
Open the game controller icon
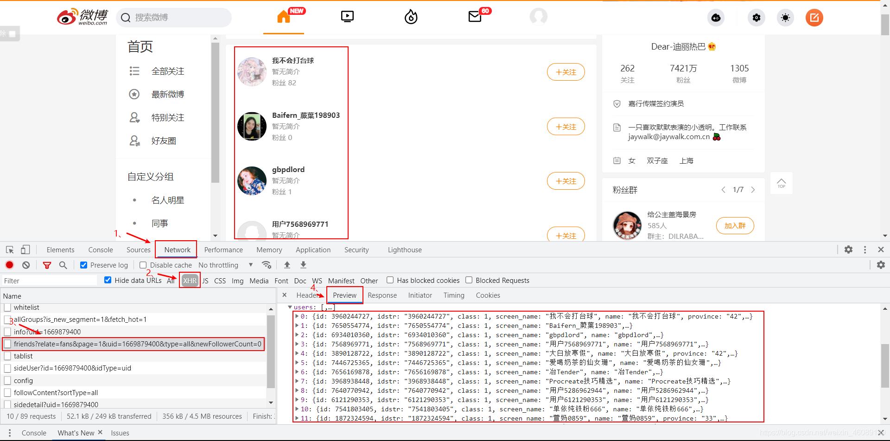click(x=716, y=18)
